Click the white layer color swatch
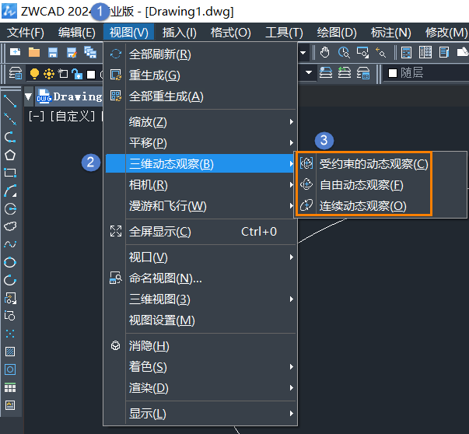 point(91,74)
